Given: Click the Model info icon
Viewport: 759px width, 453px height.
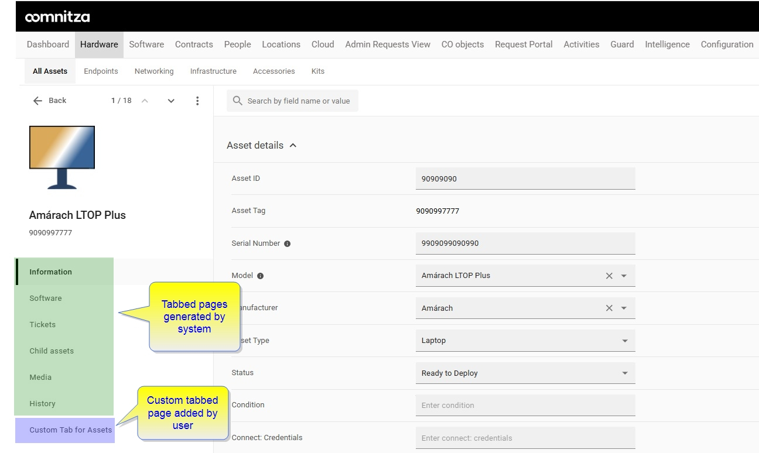Looking at the screenshot, I should coord(260,276).
